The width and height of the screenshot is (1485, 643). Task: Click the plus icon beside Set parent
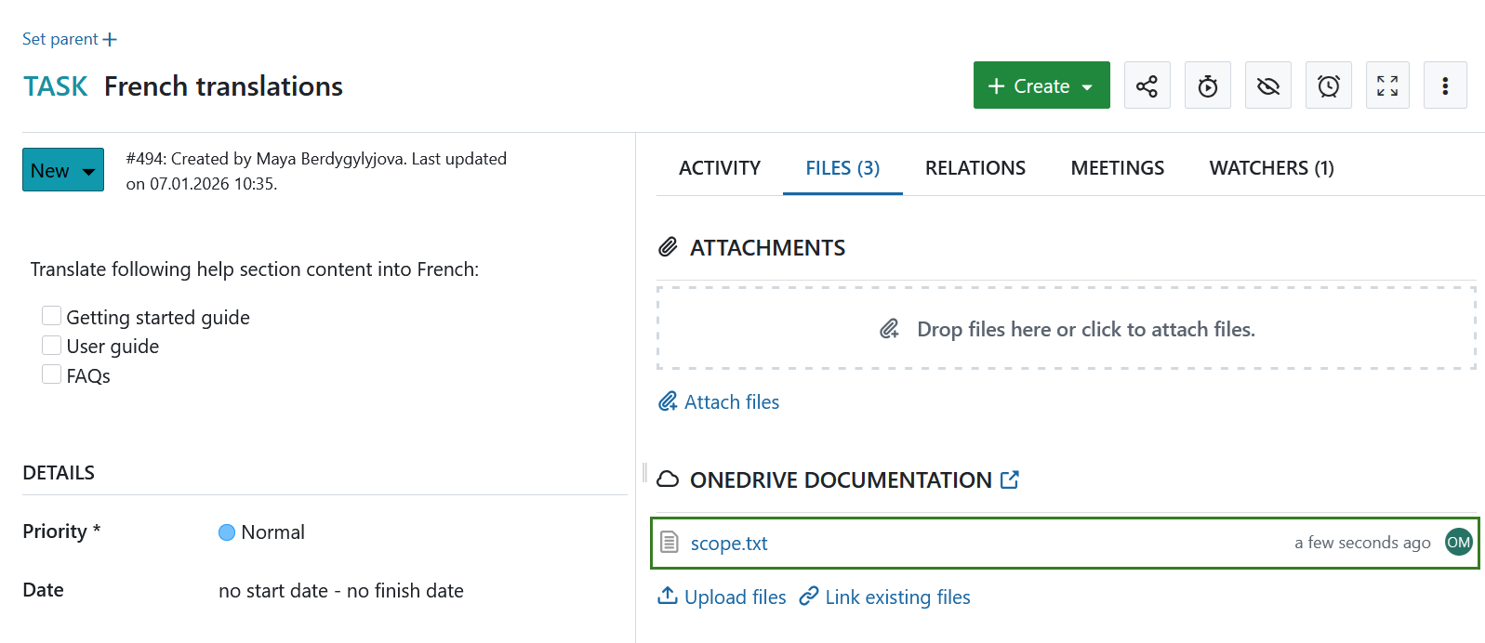[110, 39]
